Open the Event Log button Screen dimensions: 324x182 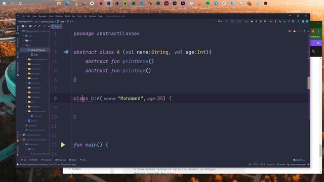[299, 160]
